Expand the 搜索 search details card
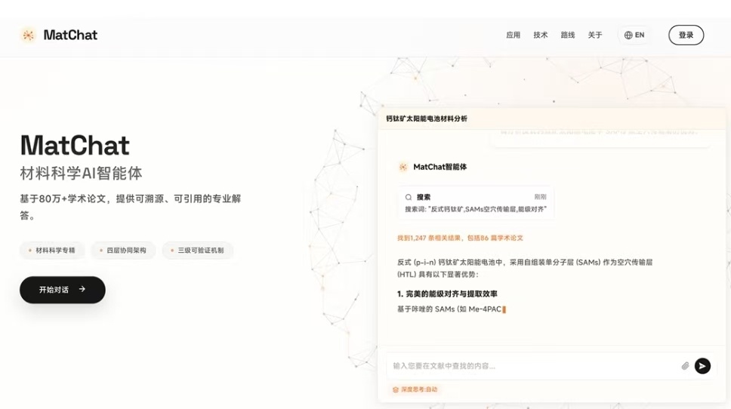Screen dimensions: 731x409 tap(476, 203)
